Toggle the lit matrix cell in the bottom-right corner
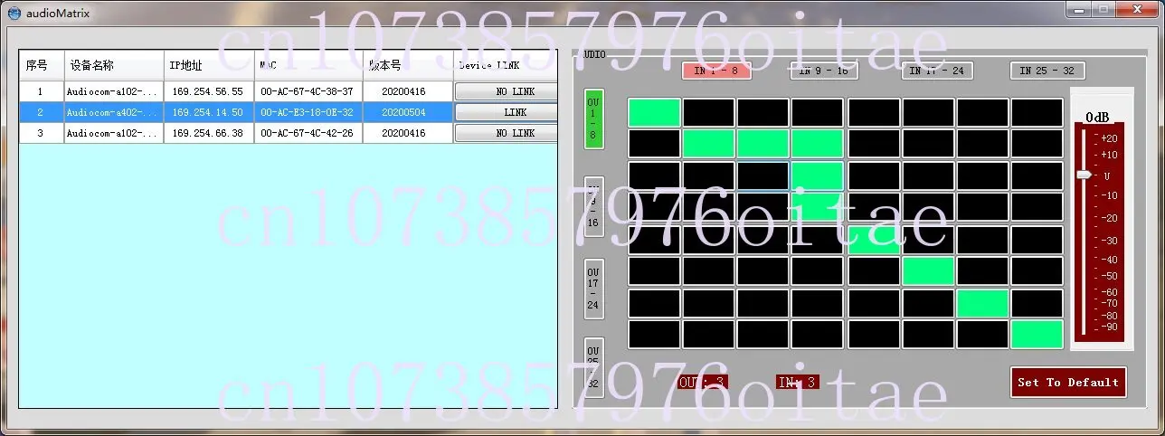This screenshot has width=1165, height=436. (1037, 334)
